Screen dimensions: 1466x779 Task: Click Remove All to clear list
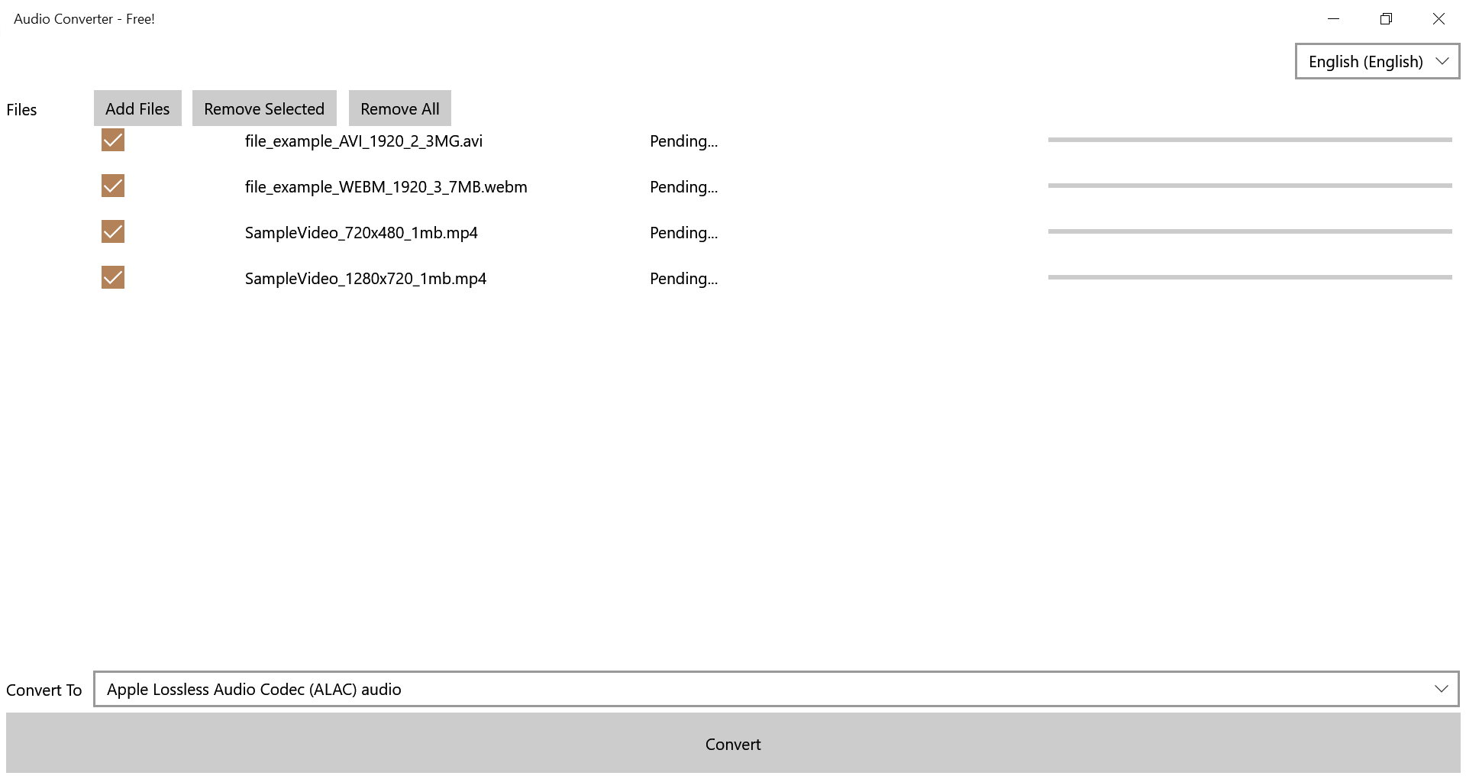click(x=399, y=108)
